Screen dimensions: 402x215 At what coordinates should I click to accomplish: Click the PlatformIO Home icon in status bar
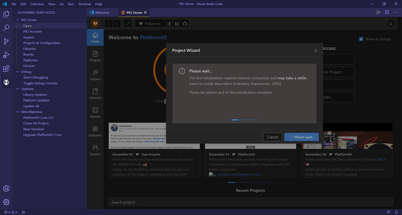click(x=23, y=212)
